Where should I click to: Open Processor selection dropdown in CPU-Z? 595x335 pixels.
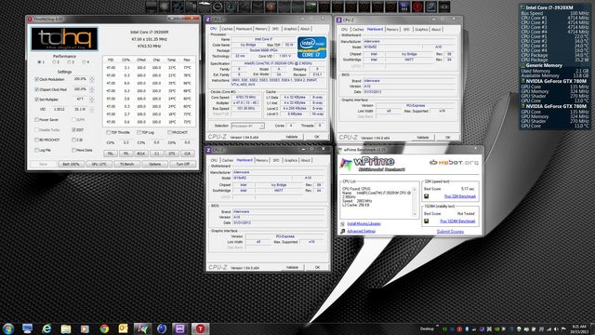pos(247,126)
